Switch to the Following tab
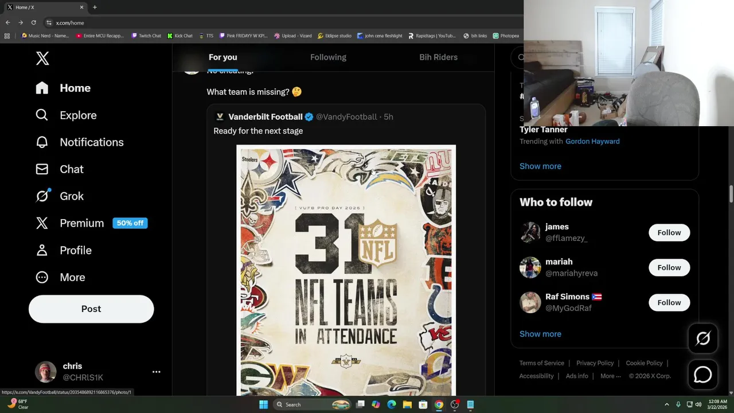Image resolution: width=734 pixels, height=413 pixels. pyautogui.click(x=328, y=57)
